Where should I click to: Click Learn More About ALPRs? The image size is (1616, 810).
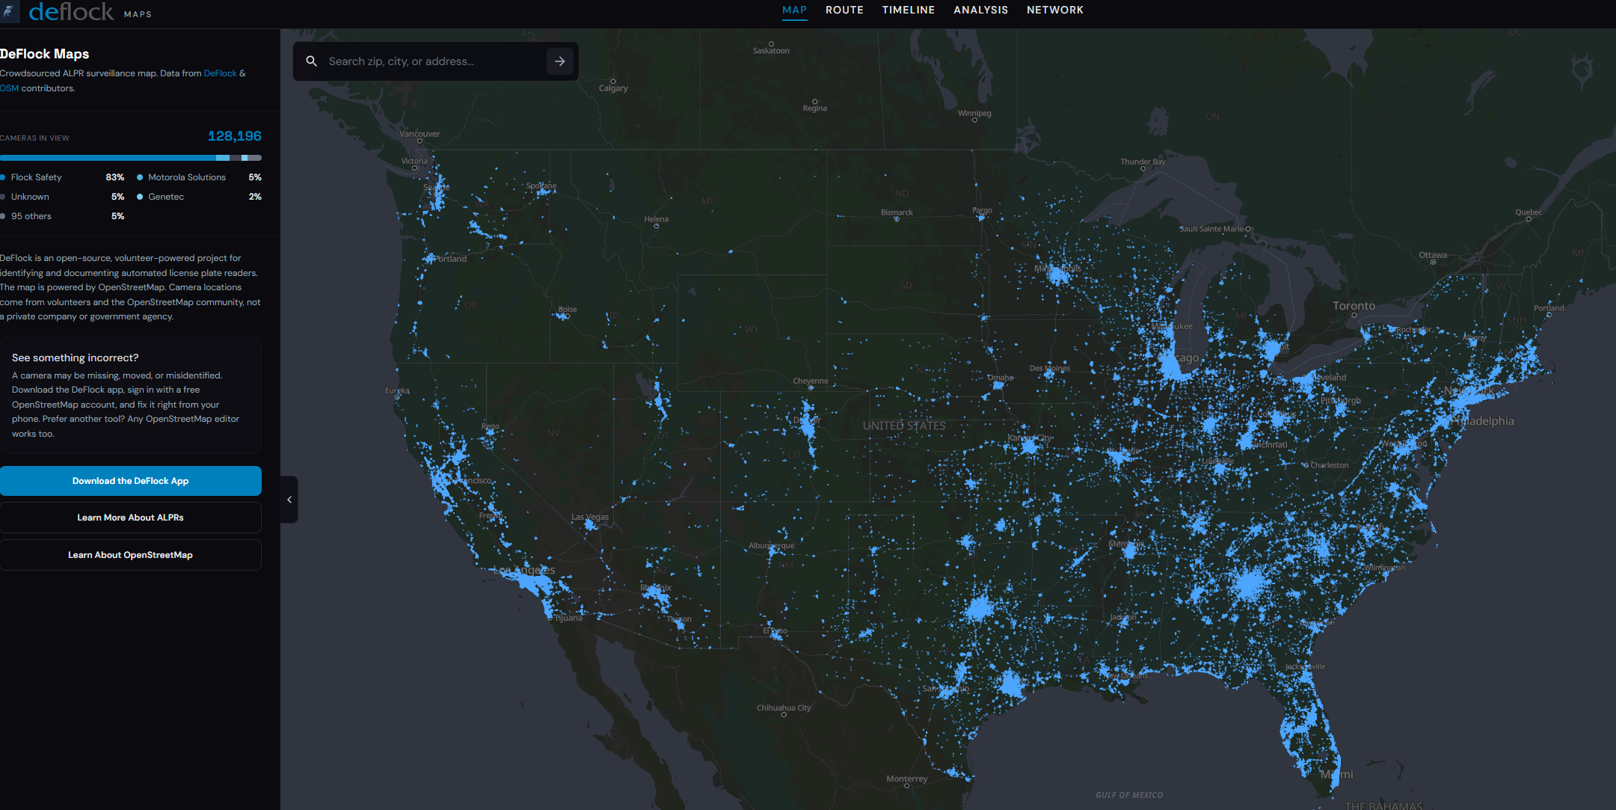[x=131, y=518]
